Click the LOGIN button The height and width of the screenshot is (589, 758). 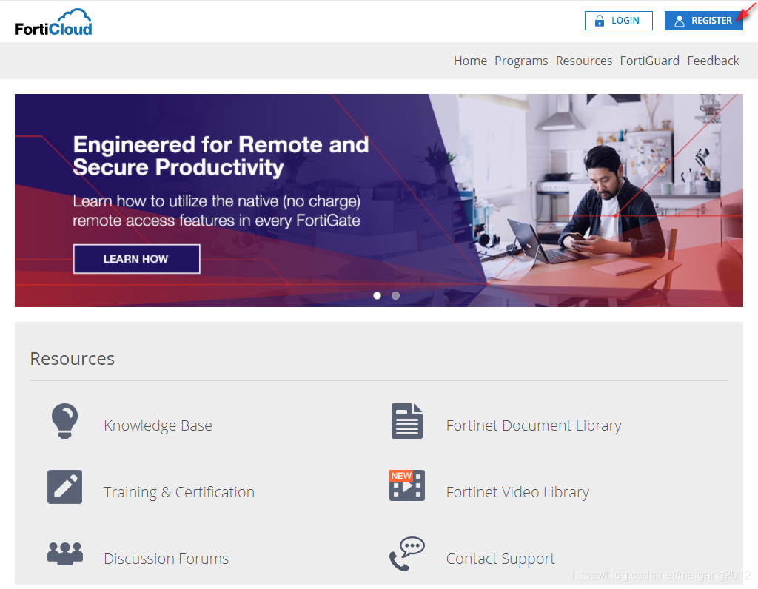point(618,21)
